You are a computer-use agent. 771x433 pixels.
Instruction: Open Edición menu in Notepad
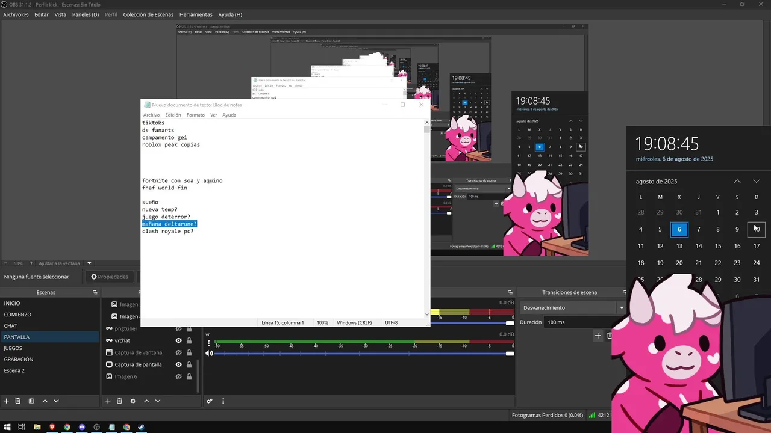click(173, 115)
